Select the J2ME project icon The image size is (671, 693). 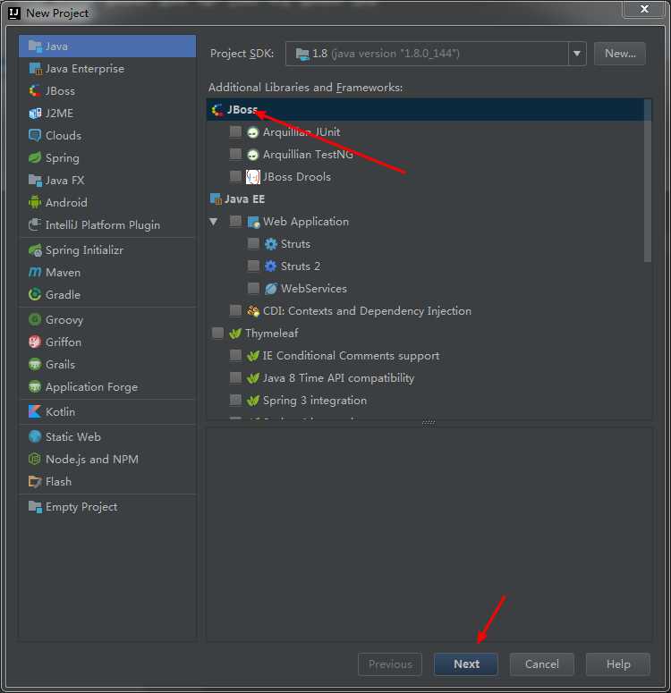[x=35, y=114]
